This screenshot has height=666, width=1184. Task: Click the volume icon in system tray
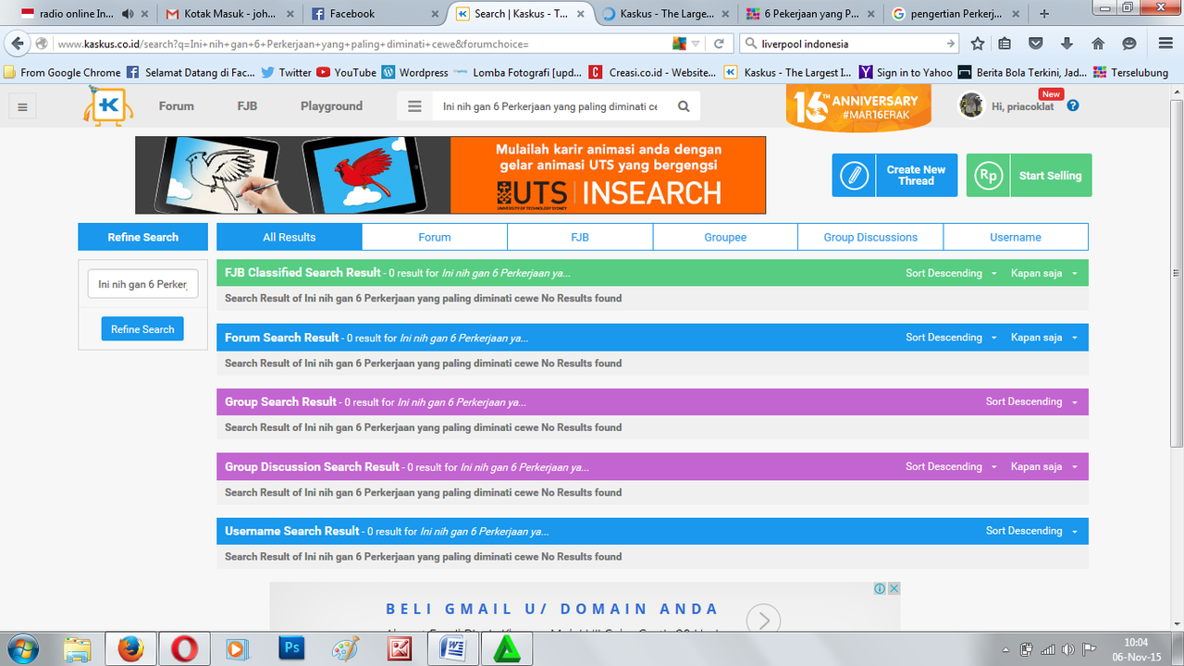[x=1068, y=649]
